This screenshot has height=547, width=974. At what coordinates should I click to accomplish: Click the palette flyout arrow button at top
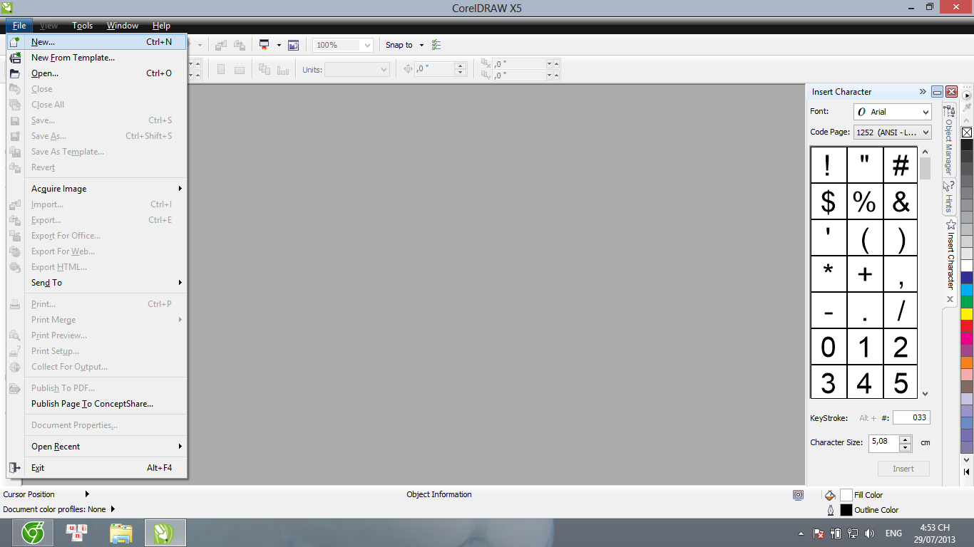(x=967, y=95)
